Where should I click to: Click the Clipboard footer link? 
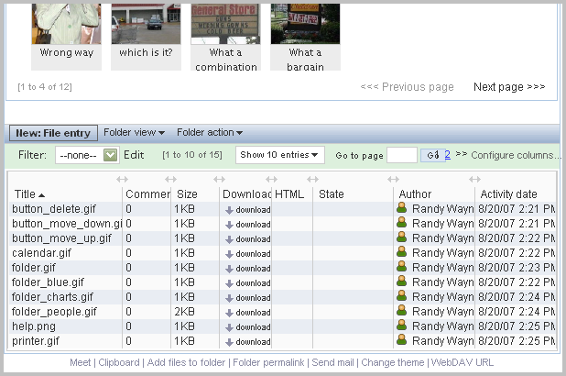pyautogui.click(x=119, y=362)
